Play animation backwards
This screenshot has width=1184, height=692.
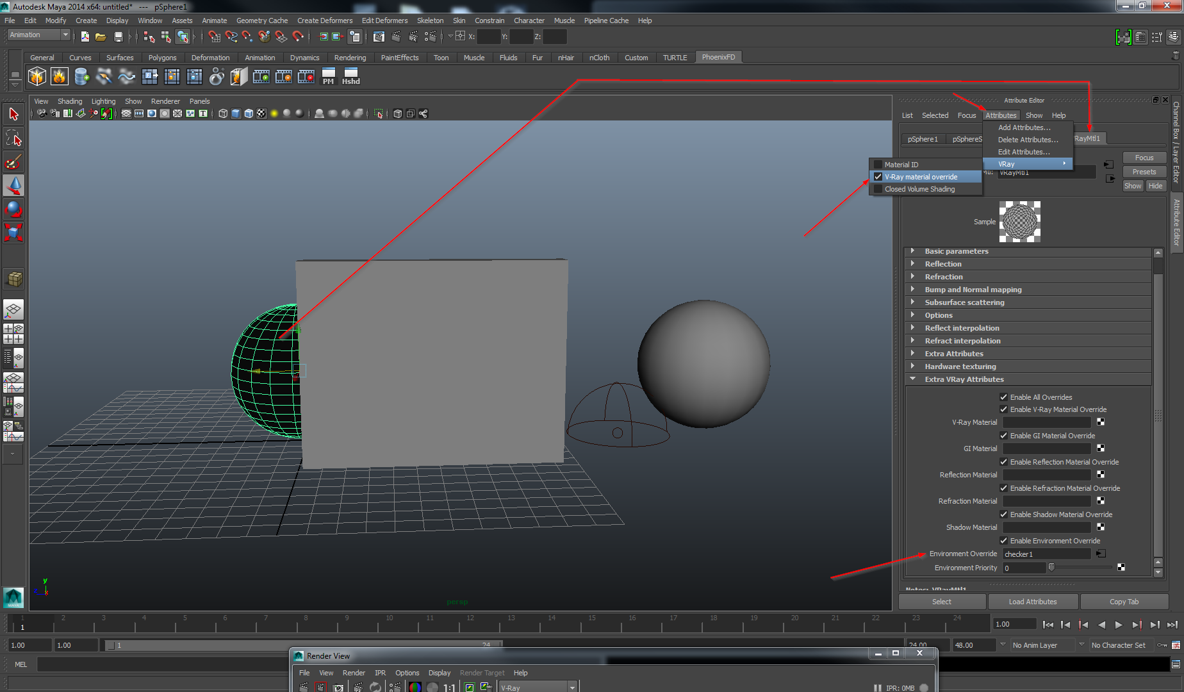click(x=1101, y=624)
